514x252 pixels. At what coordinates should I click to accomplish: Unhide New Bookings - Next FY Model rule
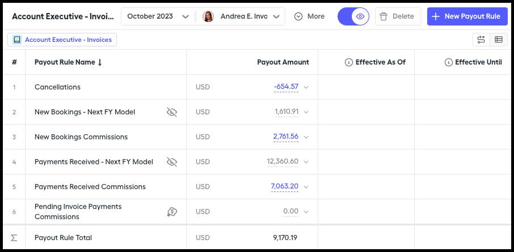tap(172, 112)
